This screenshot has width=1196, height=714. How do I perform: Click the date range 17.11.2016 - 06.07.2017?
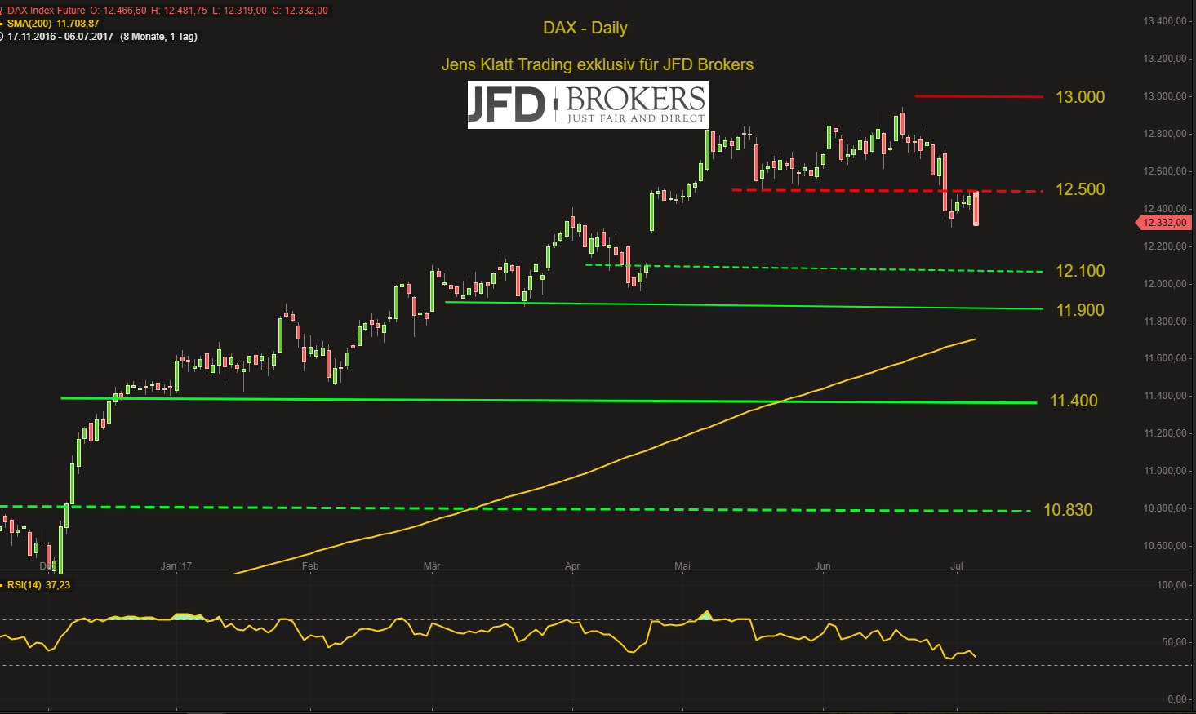[60, 37]
